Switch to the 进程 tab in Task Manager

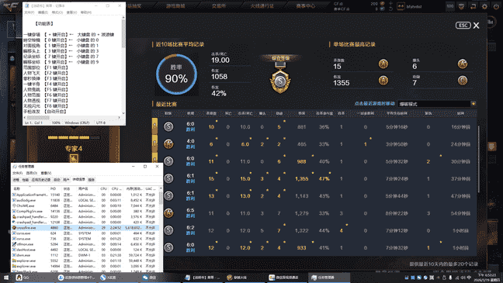pyautogui.click(x=16, y=180)
